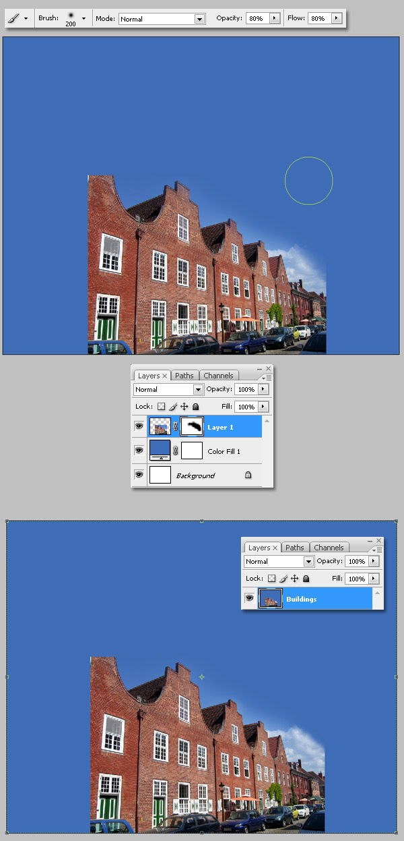Open blend mode dropdown in the upper Layers panel
This screenshot has height=841, width=404.
[168, 389]
